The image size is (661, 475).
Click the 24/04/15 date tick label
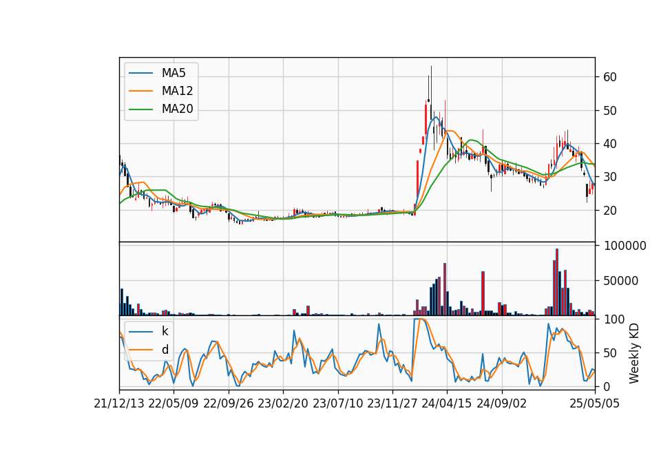point(447,404)
